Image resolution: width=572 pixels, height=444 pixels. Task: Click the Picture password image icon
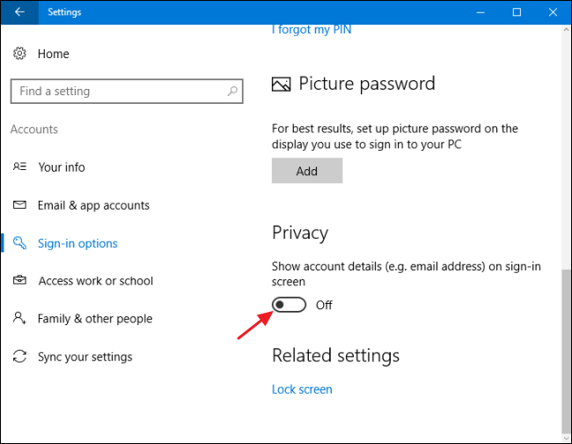point(282,85)
